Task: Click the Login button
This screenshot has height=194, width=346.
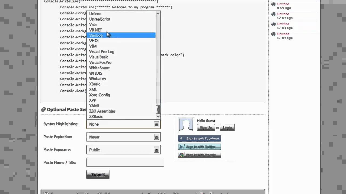Action: click(x=227, y=127)
